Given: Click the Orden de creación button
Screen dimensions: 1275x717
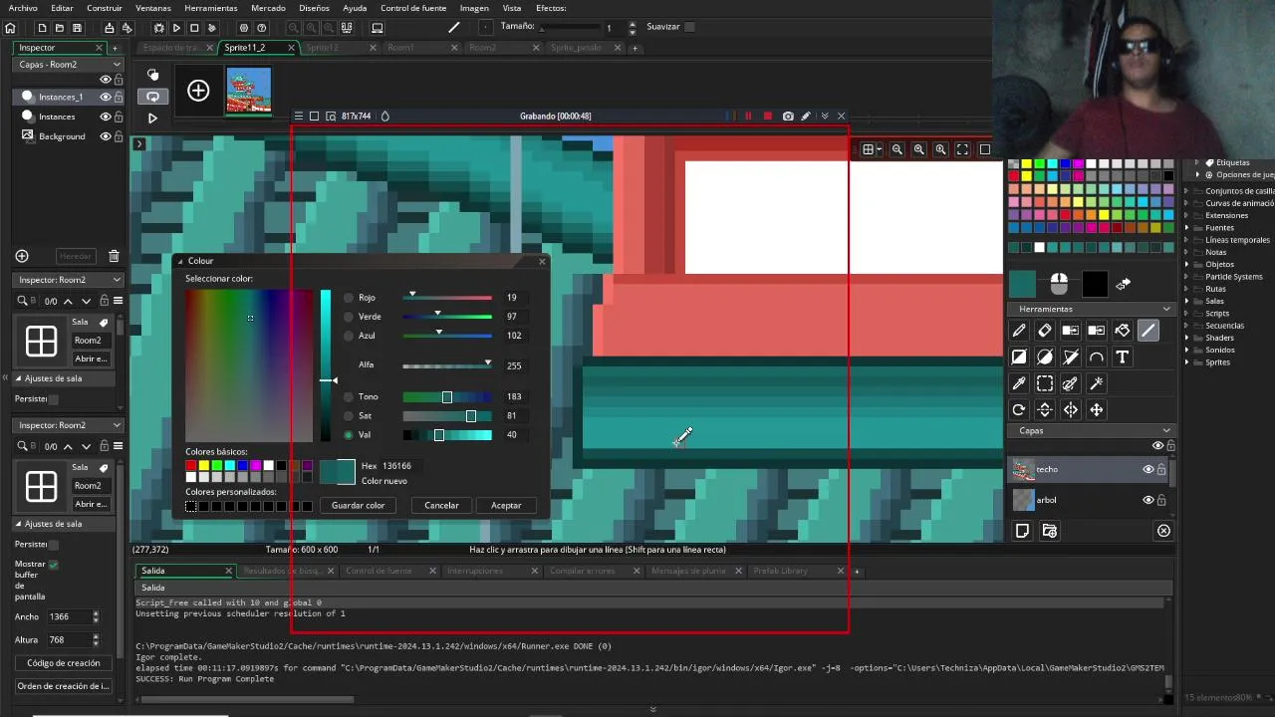Looking at the screenshot, I should tap(64, 686).
